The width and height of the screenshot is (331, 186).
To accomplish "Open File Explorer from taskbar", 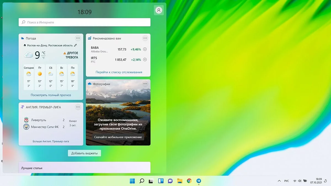I will click(x=180, y=181).
